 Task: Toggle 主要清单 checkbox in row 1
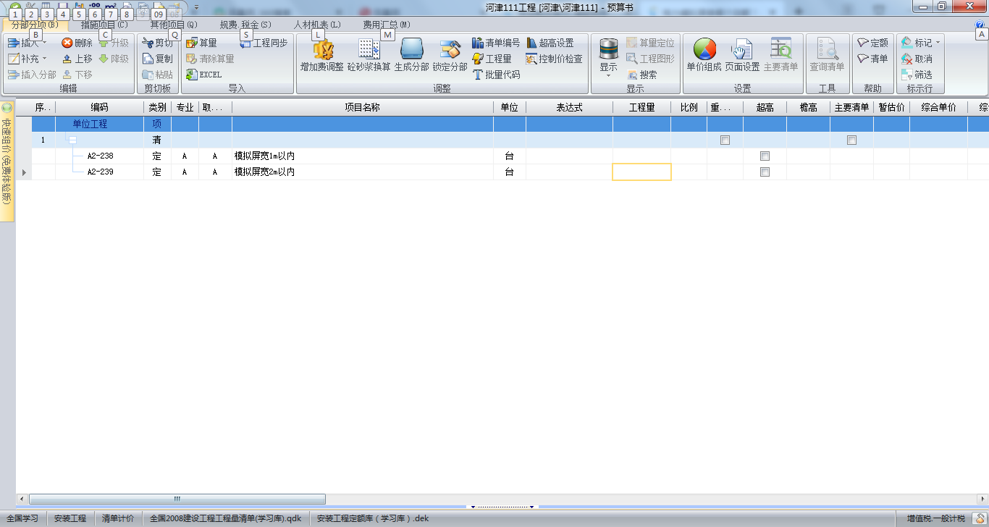(851, 140)
